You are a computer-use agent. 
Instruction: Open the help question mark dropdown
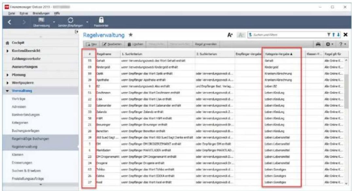click(x=342, y=44)
